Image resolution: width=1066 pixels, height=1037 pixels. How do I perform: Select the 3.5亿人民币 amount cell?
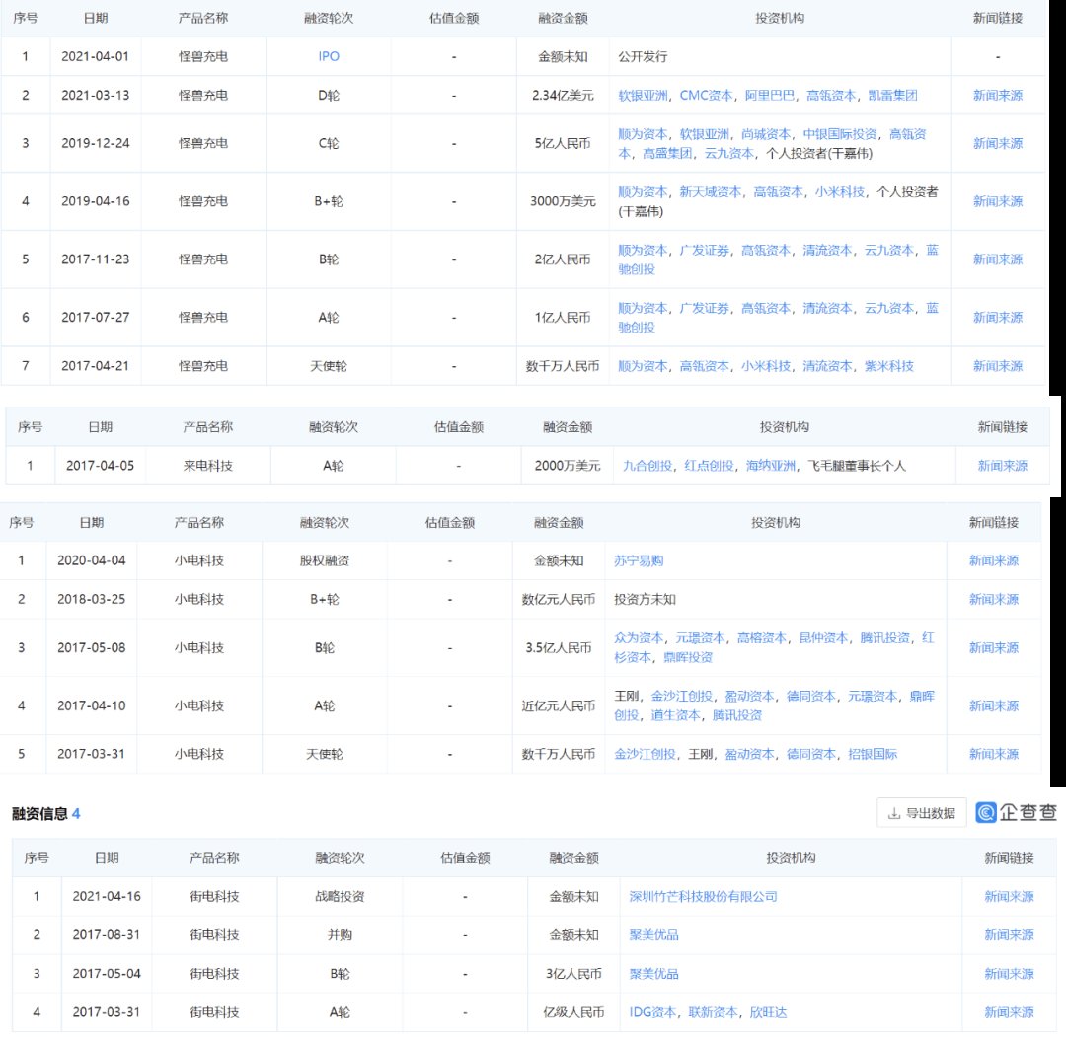[x=558, y=647]
